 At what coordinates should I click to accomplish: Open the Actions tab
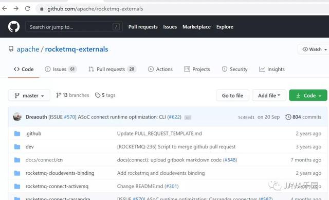(160, 69)
